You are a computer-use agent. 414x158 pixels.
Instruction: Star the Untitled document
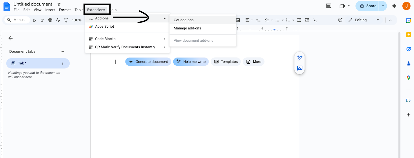59,4
